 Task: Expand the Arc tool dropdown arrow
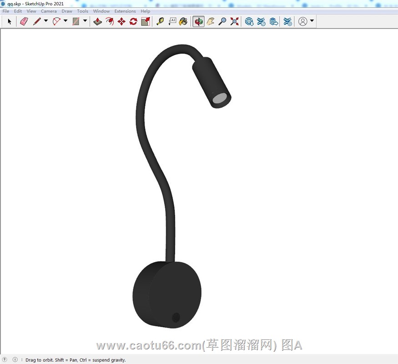click(x=65, y=21)
